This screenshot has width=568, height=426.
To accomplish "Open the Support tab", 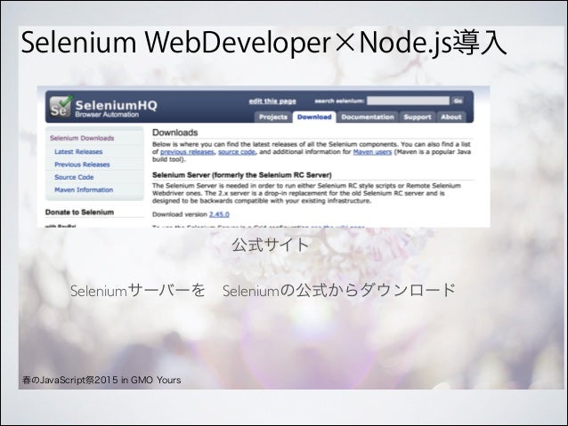I will point(418,117).
